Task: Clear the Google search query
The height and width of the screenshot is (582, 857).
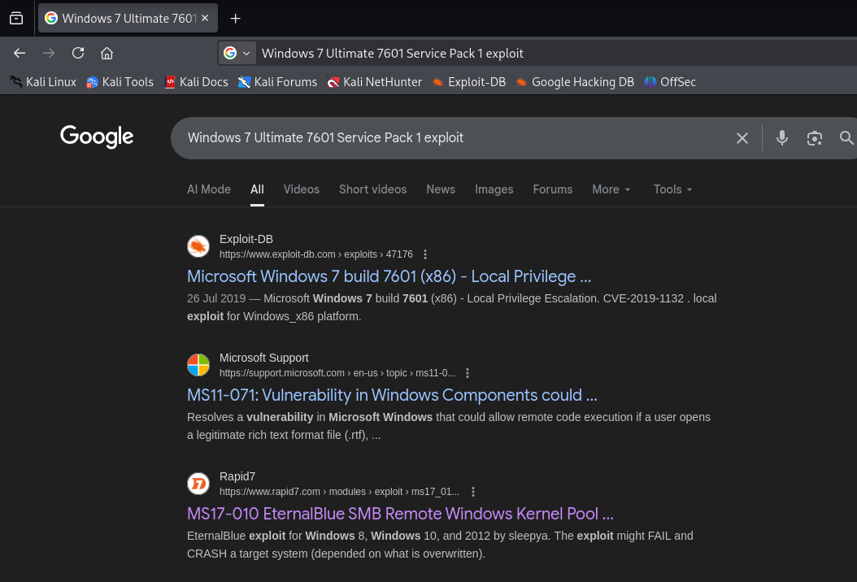Action: [x=742, y=138]
